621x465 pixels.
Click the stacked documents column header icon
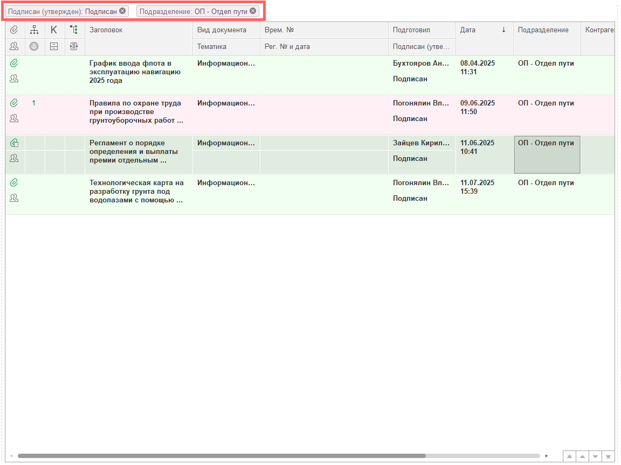click(74, 47)
